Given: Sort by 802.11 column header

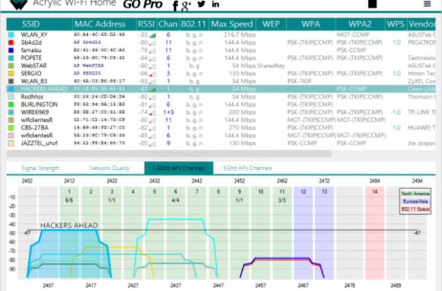Looking at the screenshot, I should click(x=194, y=24).
